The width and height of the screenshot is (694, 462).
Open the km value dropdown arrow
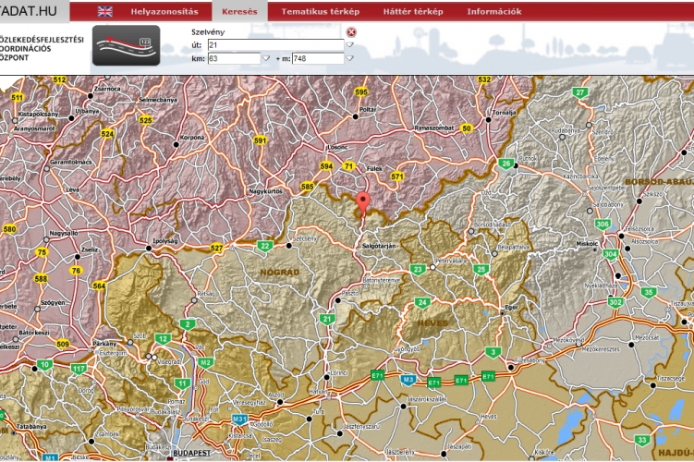click(266, 58)
